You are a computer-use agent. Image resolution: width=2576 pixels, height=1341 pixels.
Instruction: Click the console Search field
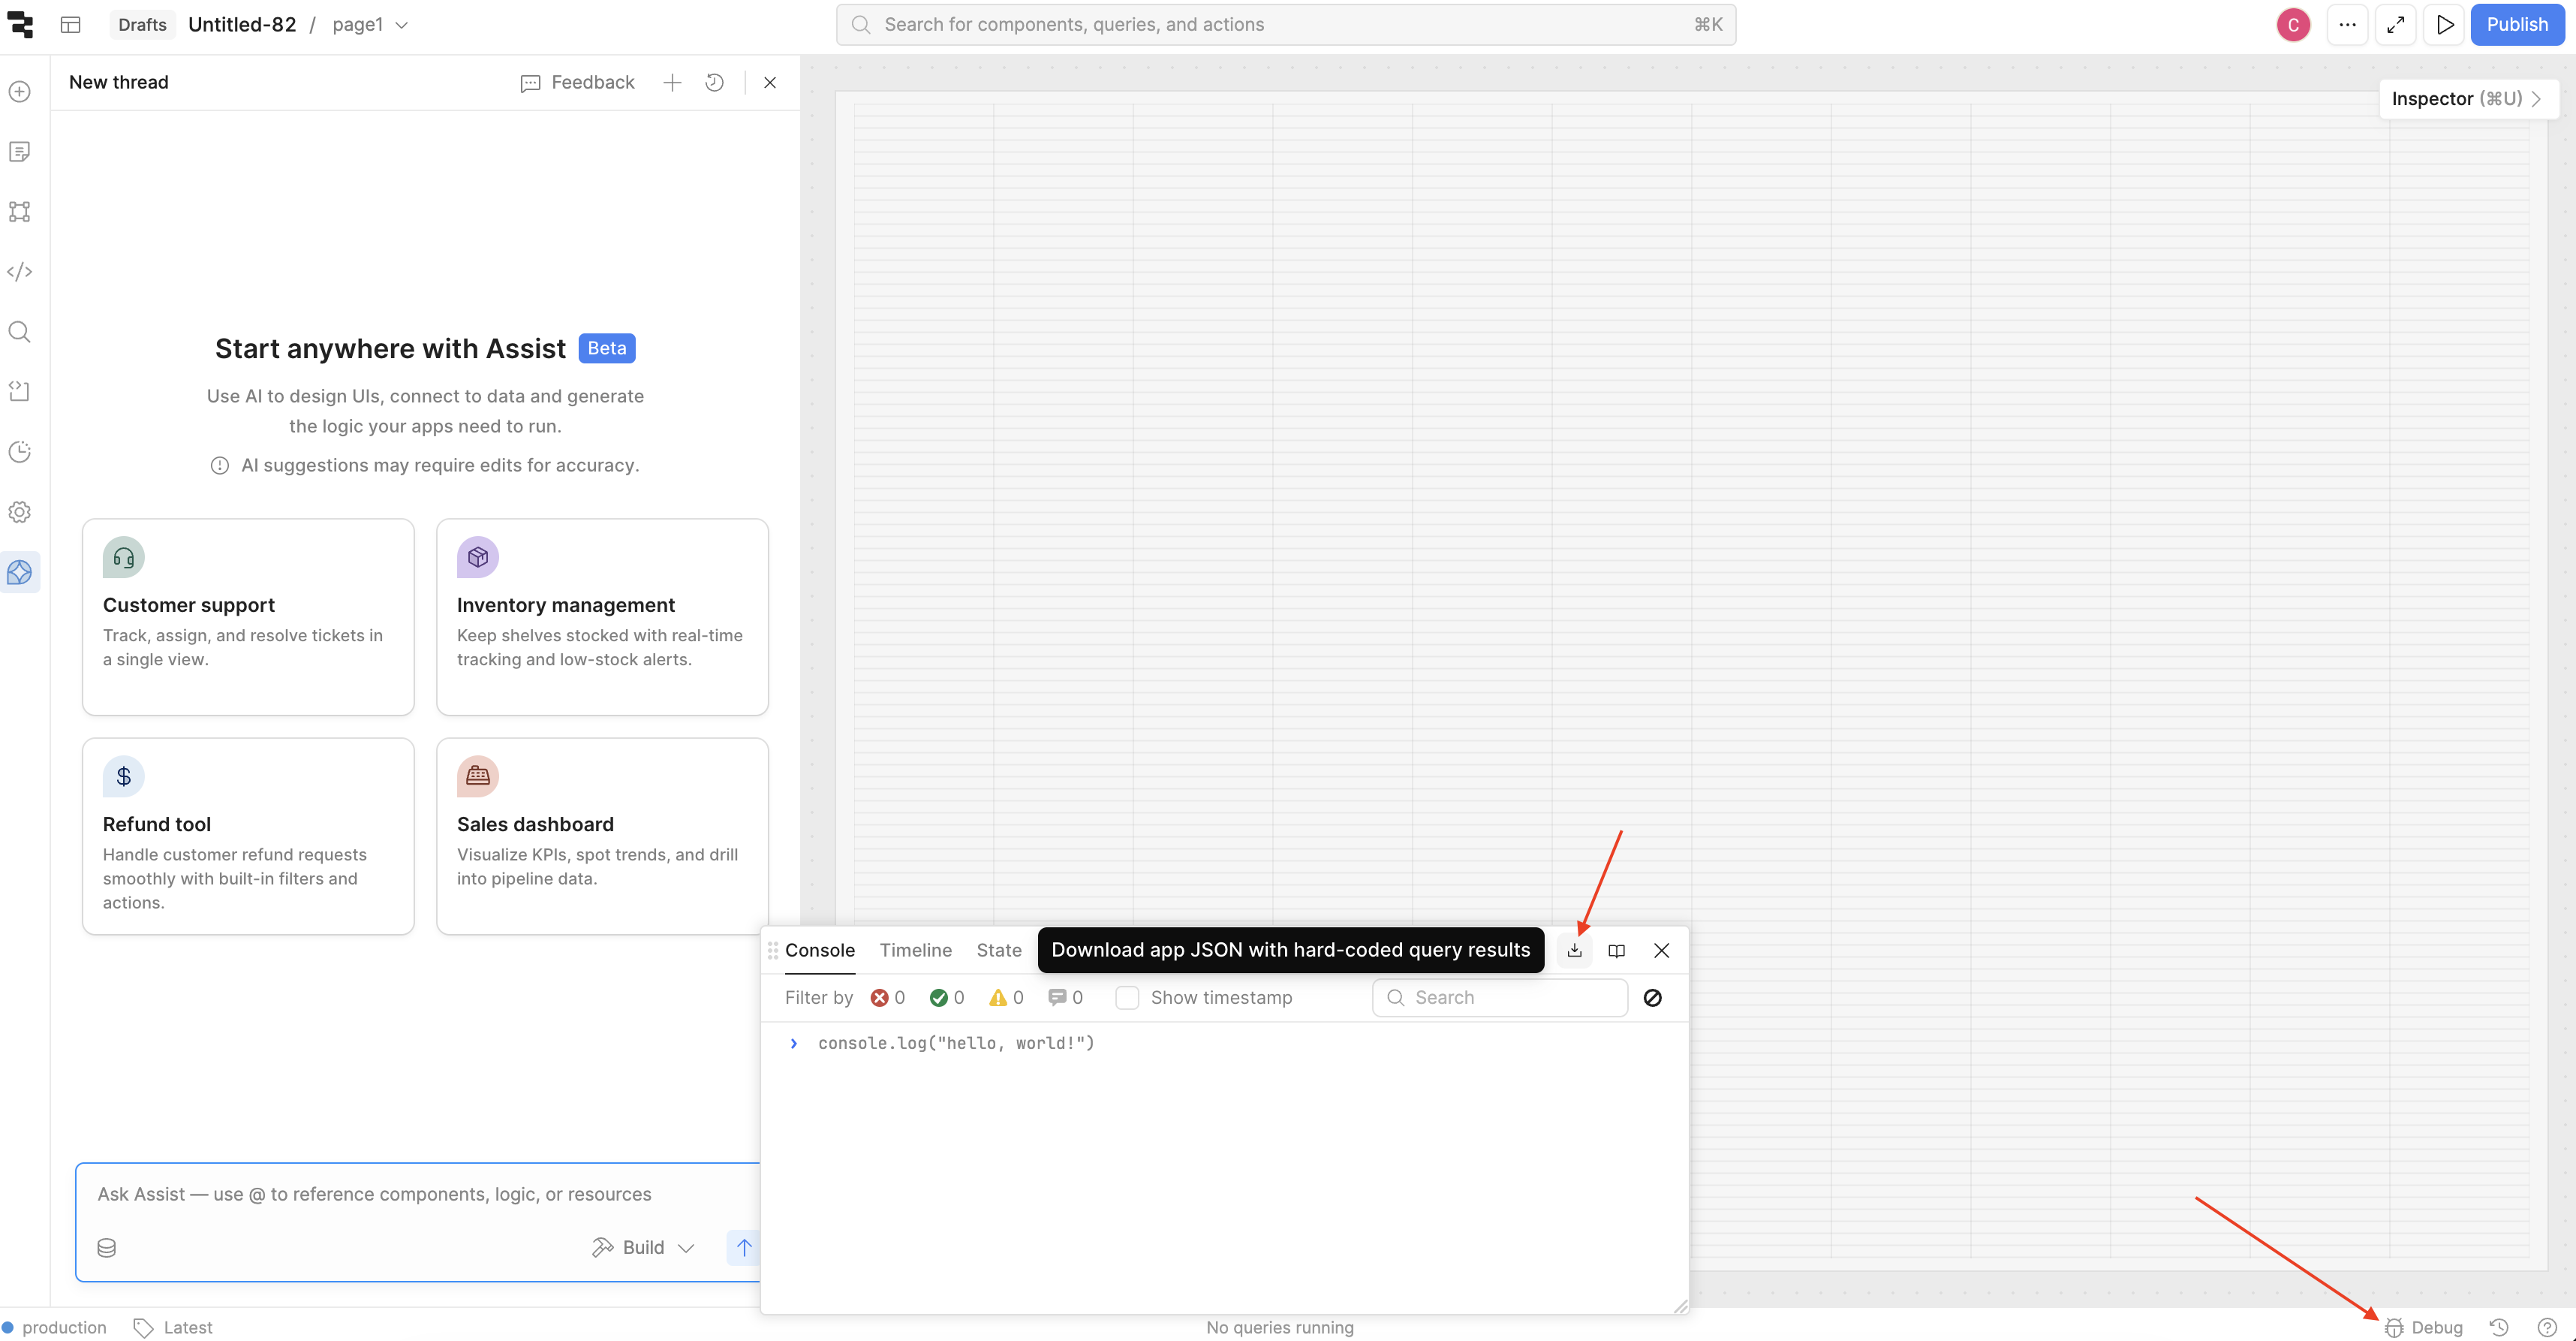[1500, 998]
